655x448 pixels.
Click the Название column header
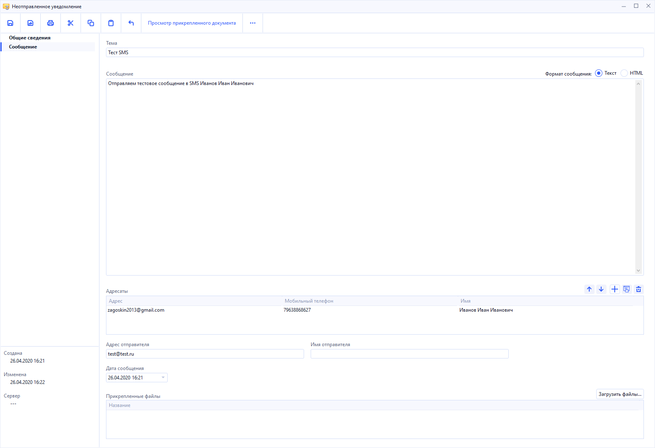coord(373,405)
